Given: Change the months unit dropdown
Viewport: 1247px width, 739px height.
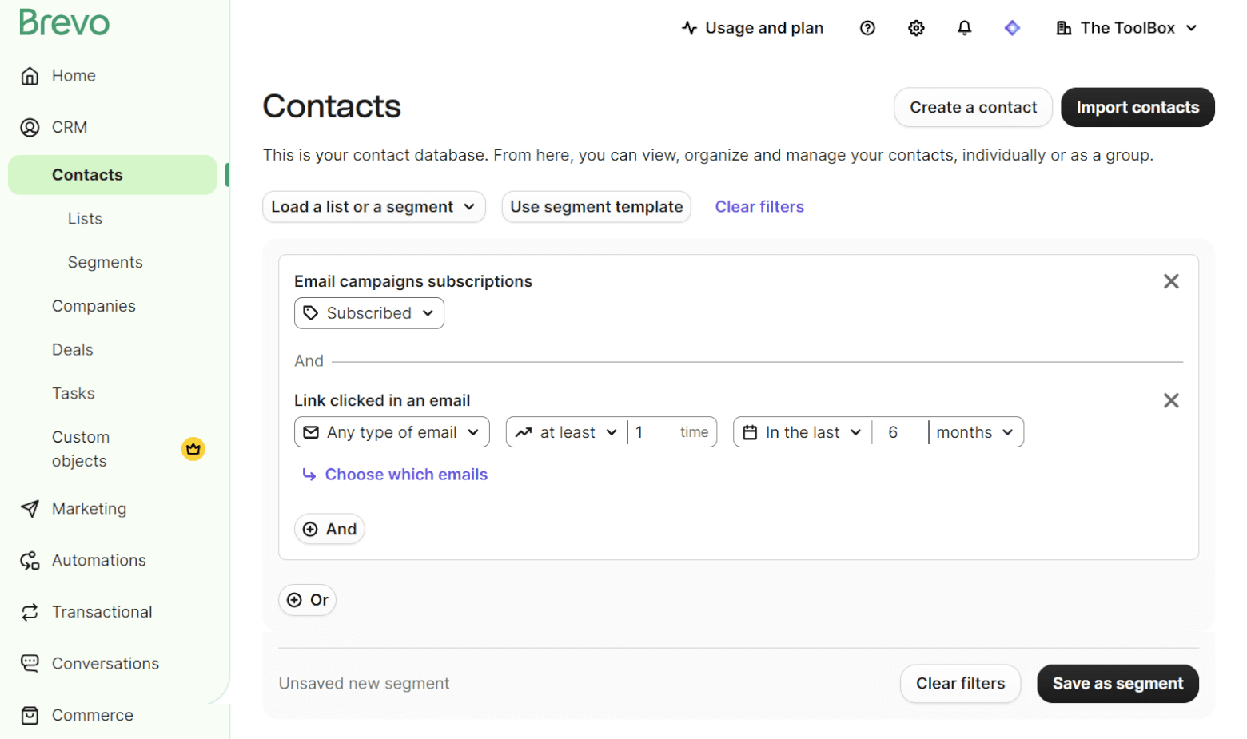Looking at the screenshot, I should [x=974, y=432].
